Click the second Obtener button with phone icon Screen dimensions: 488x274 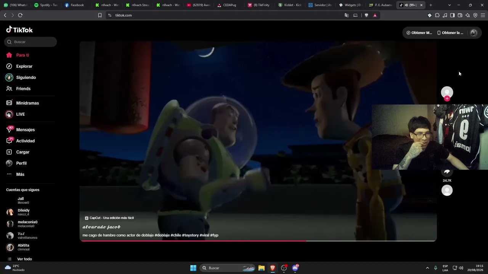click(450, 33)
